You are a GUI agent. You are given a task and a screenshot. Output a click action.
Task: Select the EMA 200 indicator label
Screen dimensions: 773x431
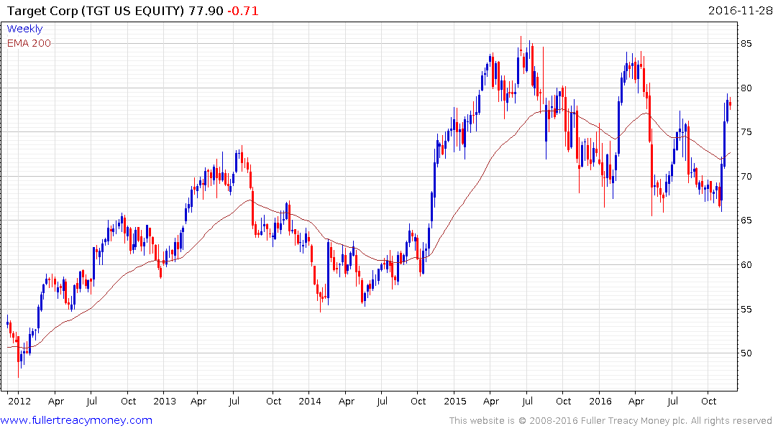[x=29, y=43]
